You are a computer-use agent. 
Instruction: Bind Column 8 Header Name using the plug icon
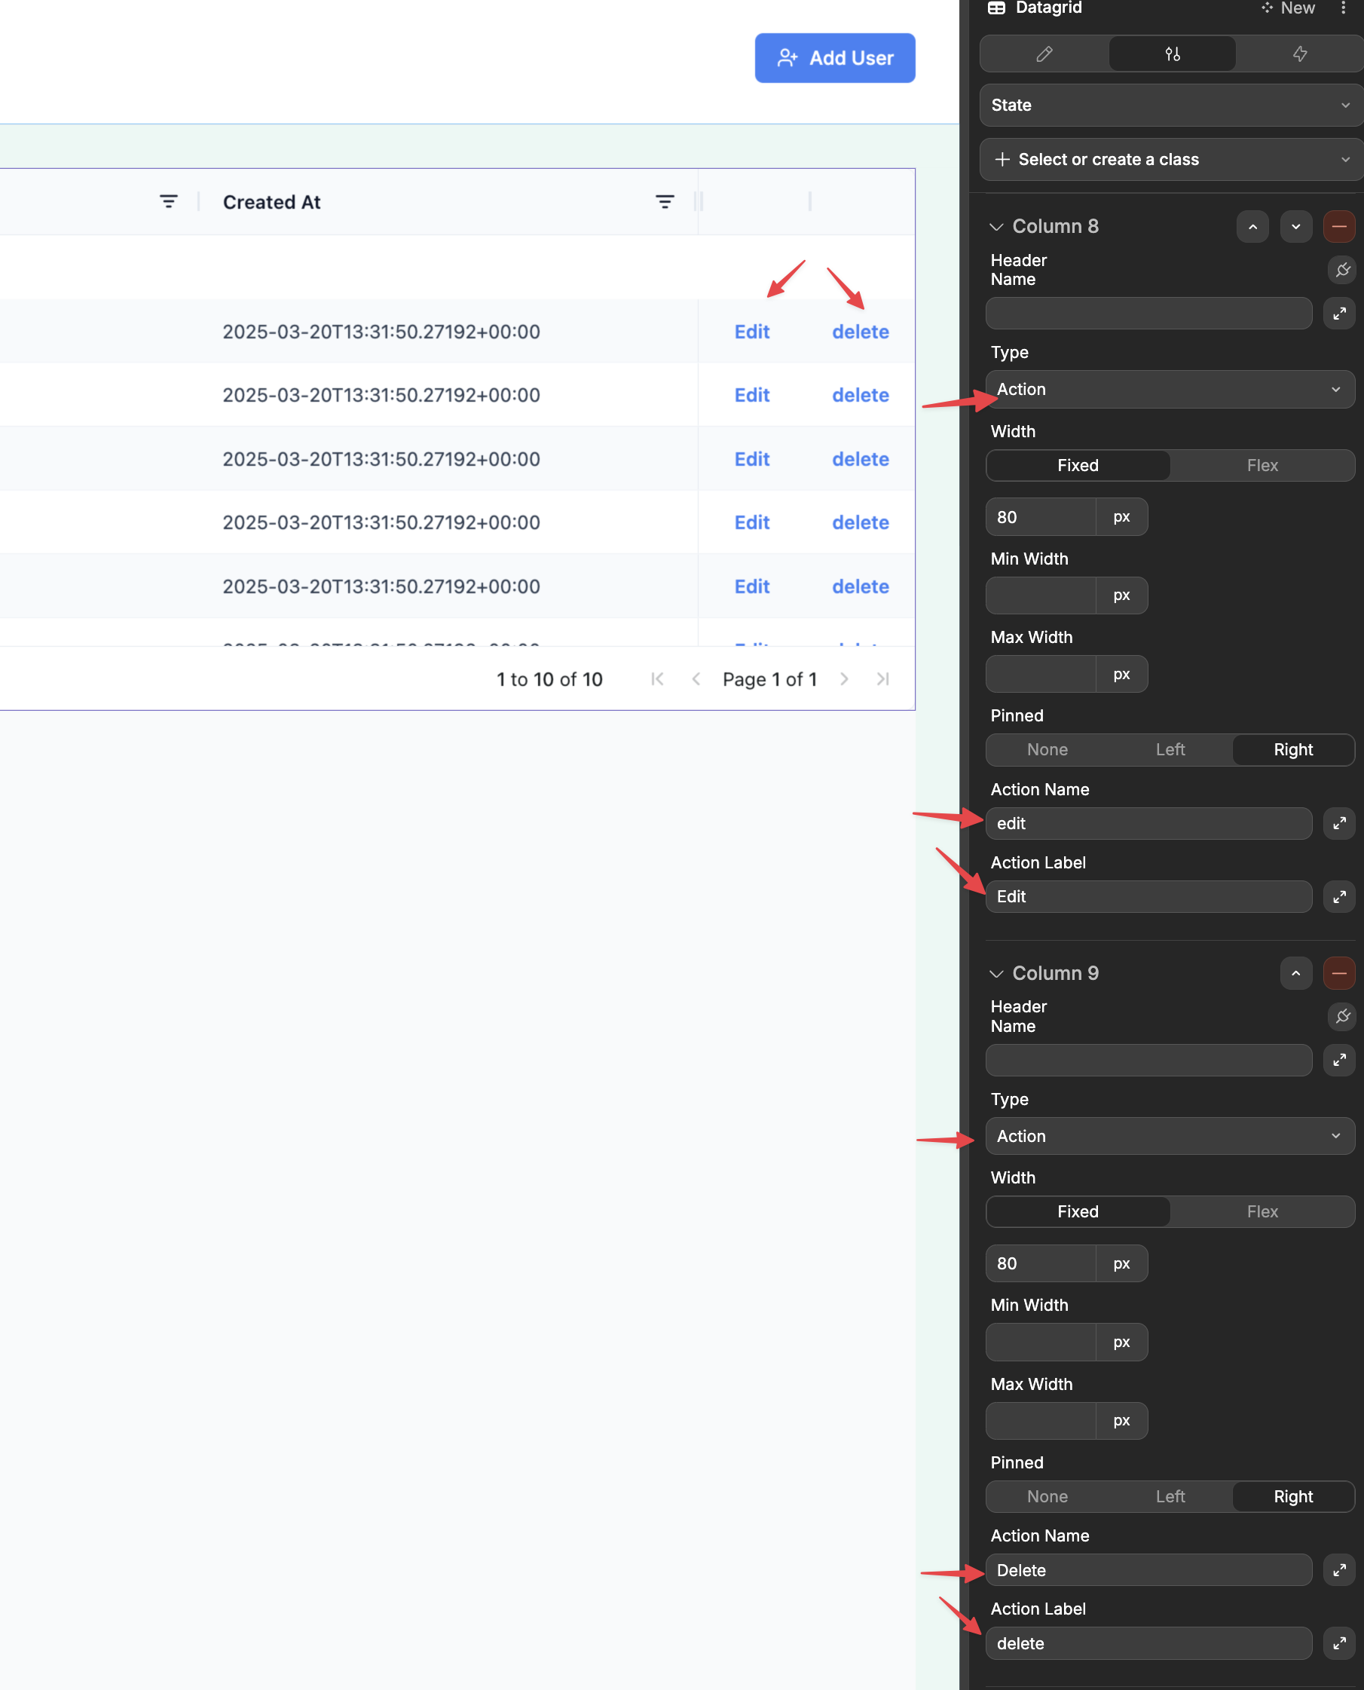[x=1341, y=271]
